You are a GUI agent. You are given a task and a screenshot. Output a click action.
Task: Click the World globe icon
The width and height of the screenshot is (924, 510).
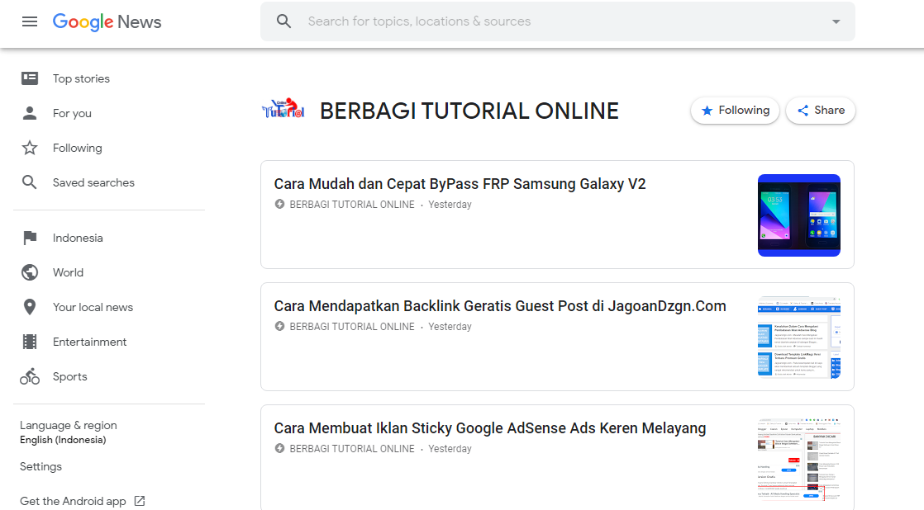[30, 272]
